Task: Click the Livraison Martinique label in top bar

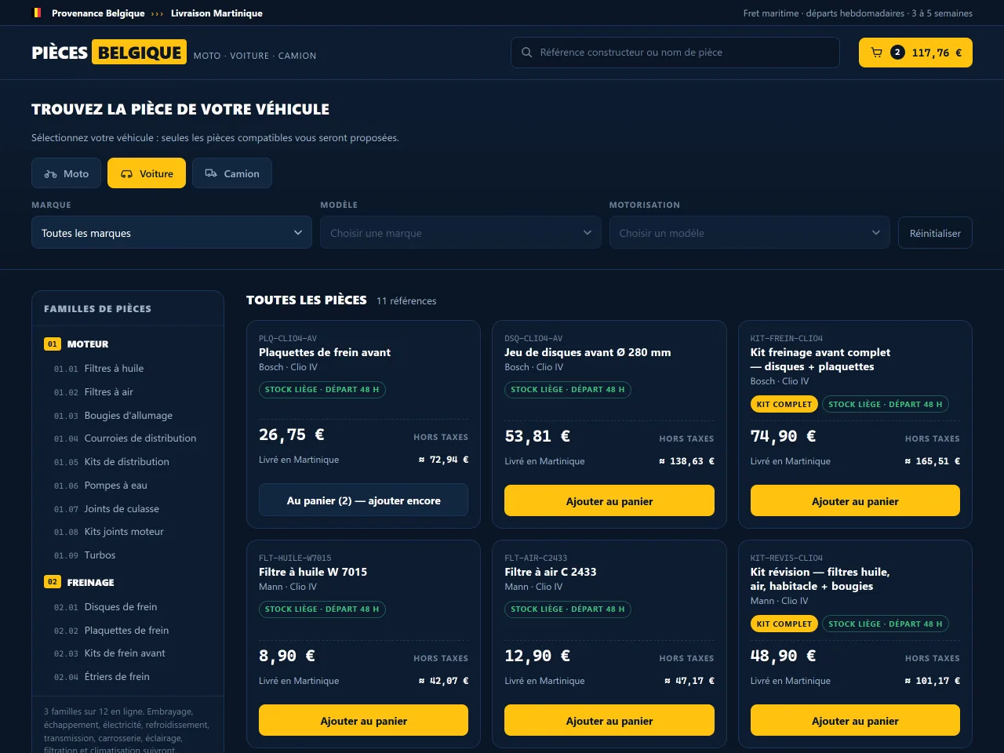Action: 216,13
